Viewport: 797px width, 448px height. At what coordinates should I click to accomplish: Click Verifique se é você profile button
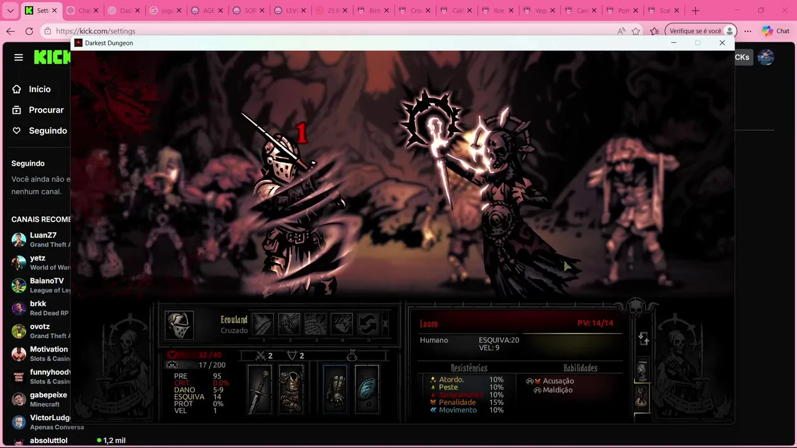coord(700,31)
